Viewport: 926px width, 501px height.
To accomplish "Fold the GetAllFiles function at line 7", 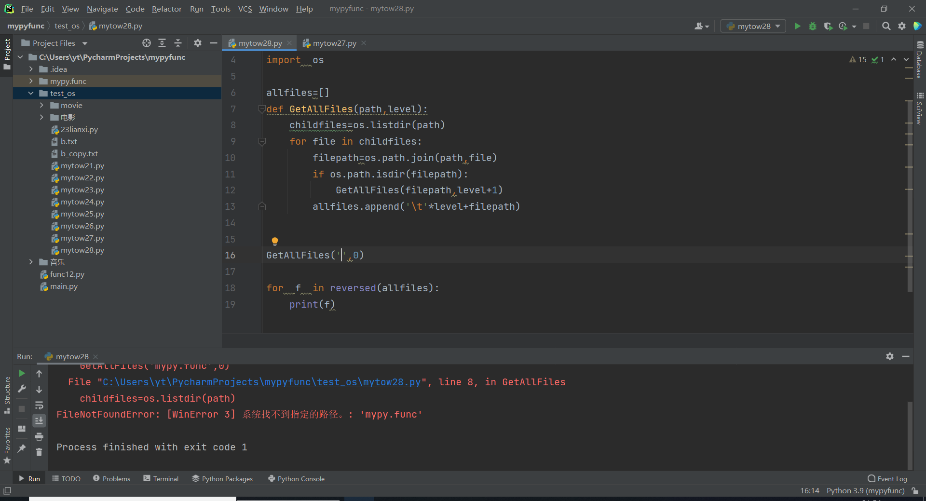I will (262, 109).
